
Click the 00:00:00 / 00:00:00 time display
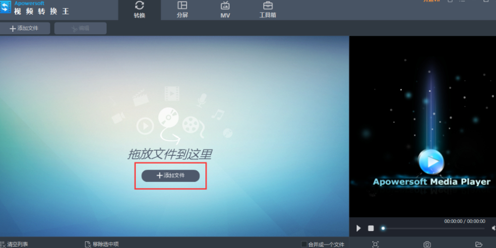[464, 221]
